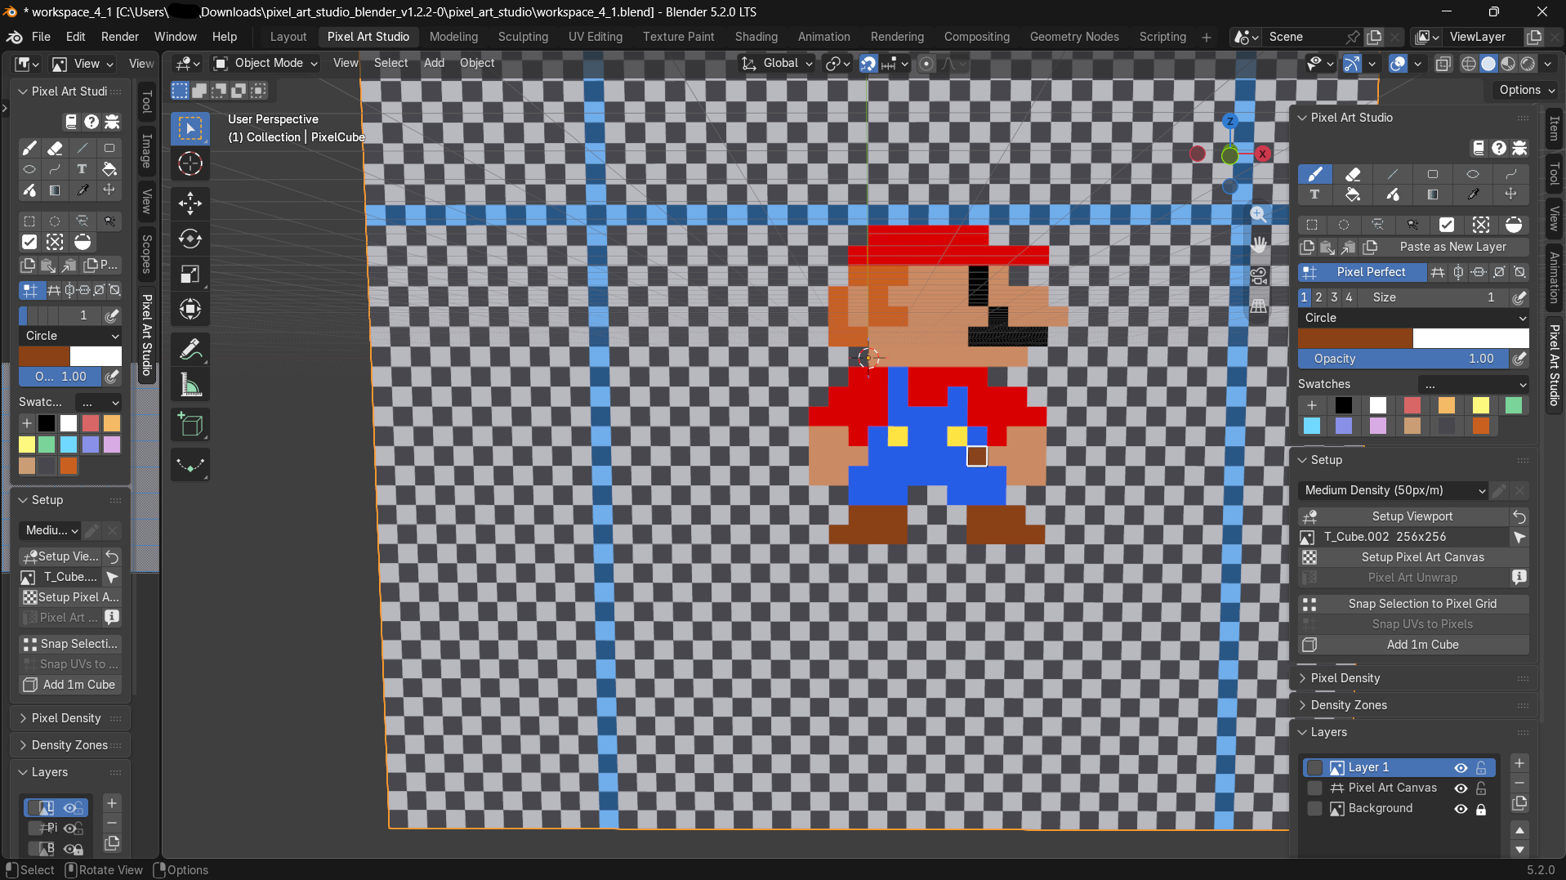Toggle the Layer 1 lock icon

1481,767
